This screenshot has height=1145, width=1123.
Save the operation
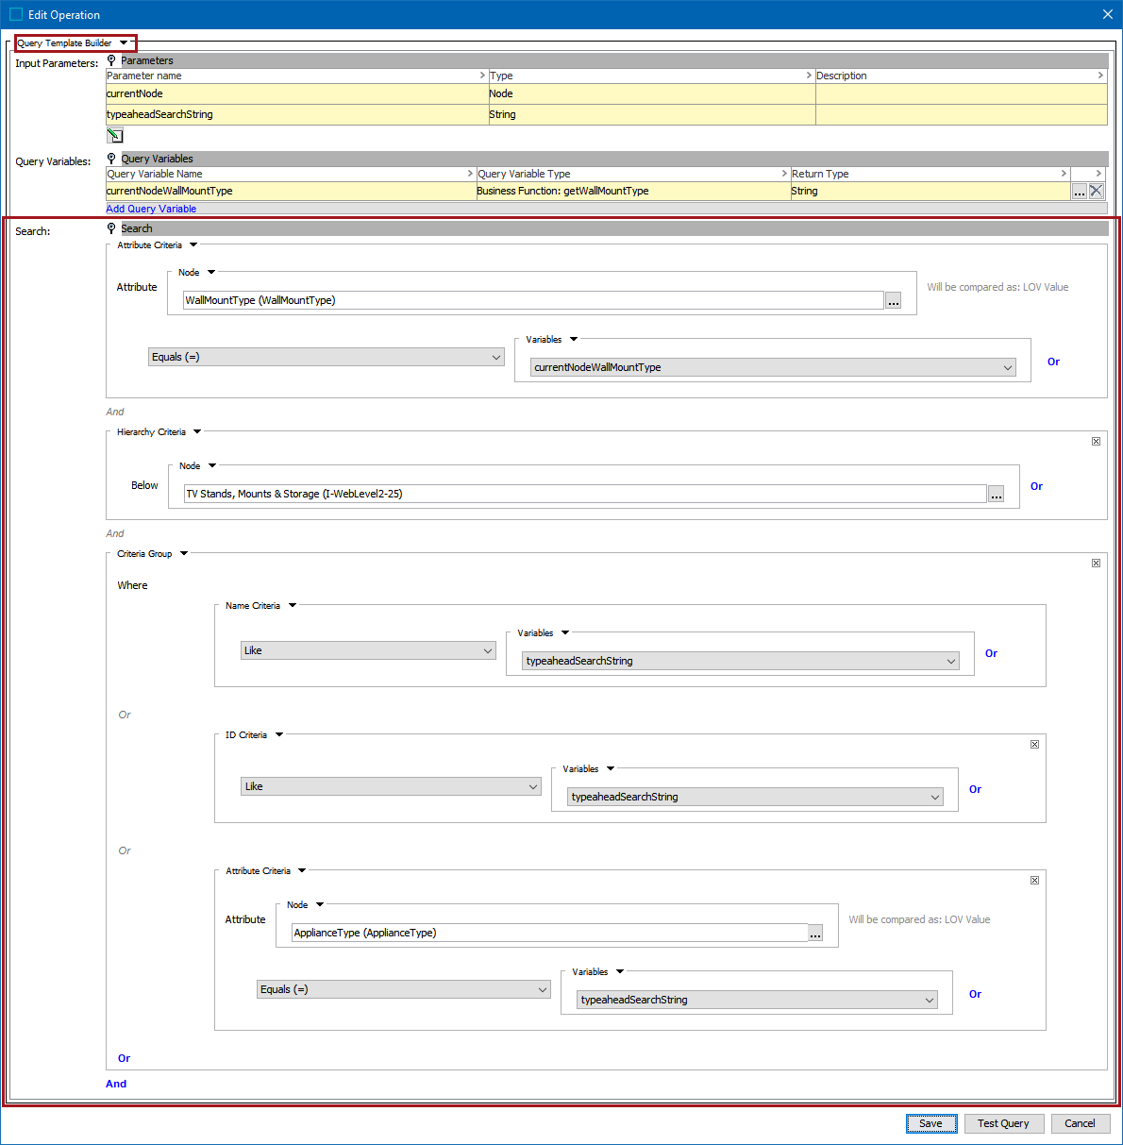(931, 1123)
